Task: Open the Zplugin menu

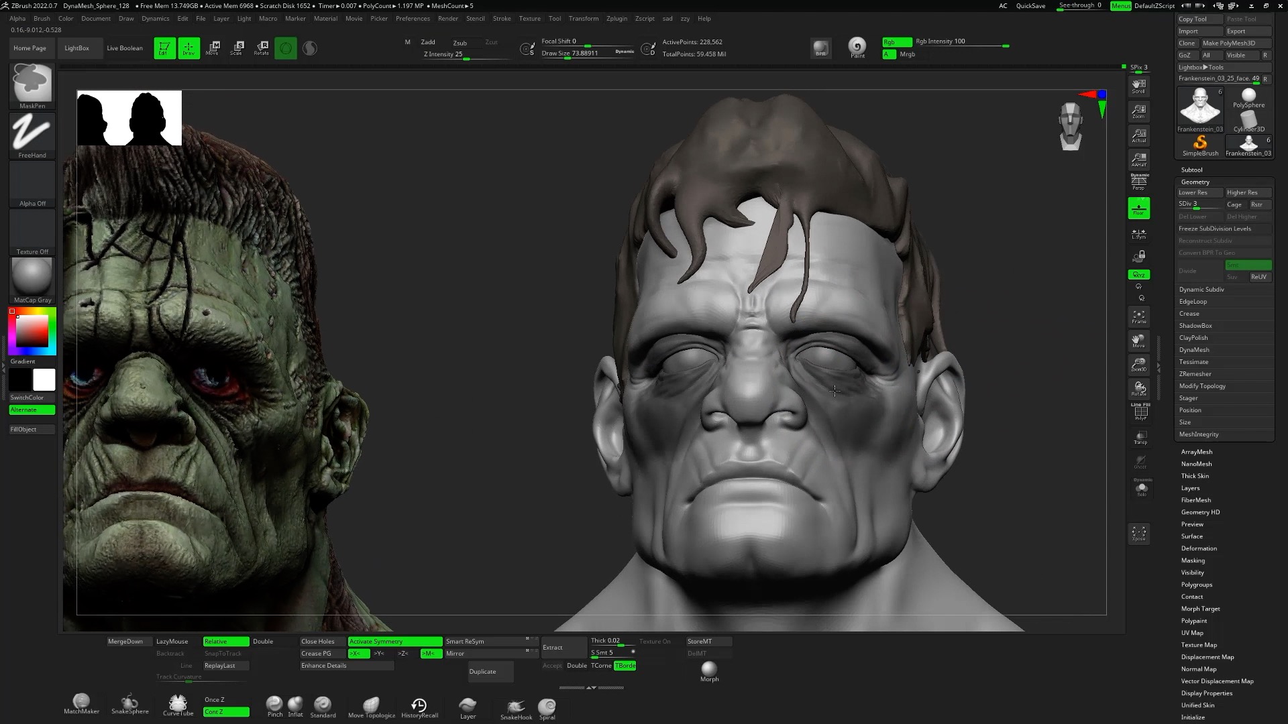Action: click(x=616, y=18)
